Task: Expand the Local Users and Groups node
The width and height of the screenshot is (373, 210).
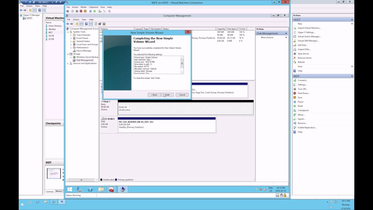Action: point(71,45)
